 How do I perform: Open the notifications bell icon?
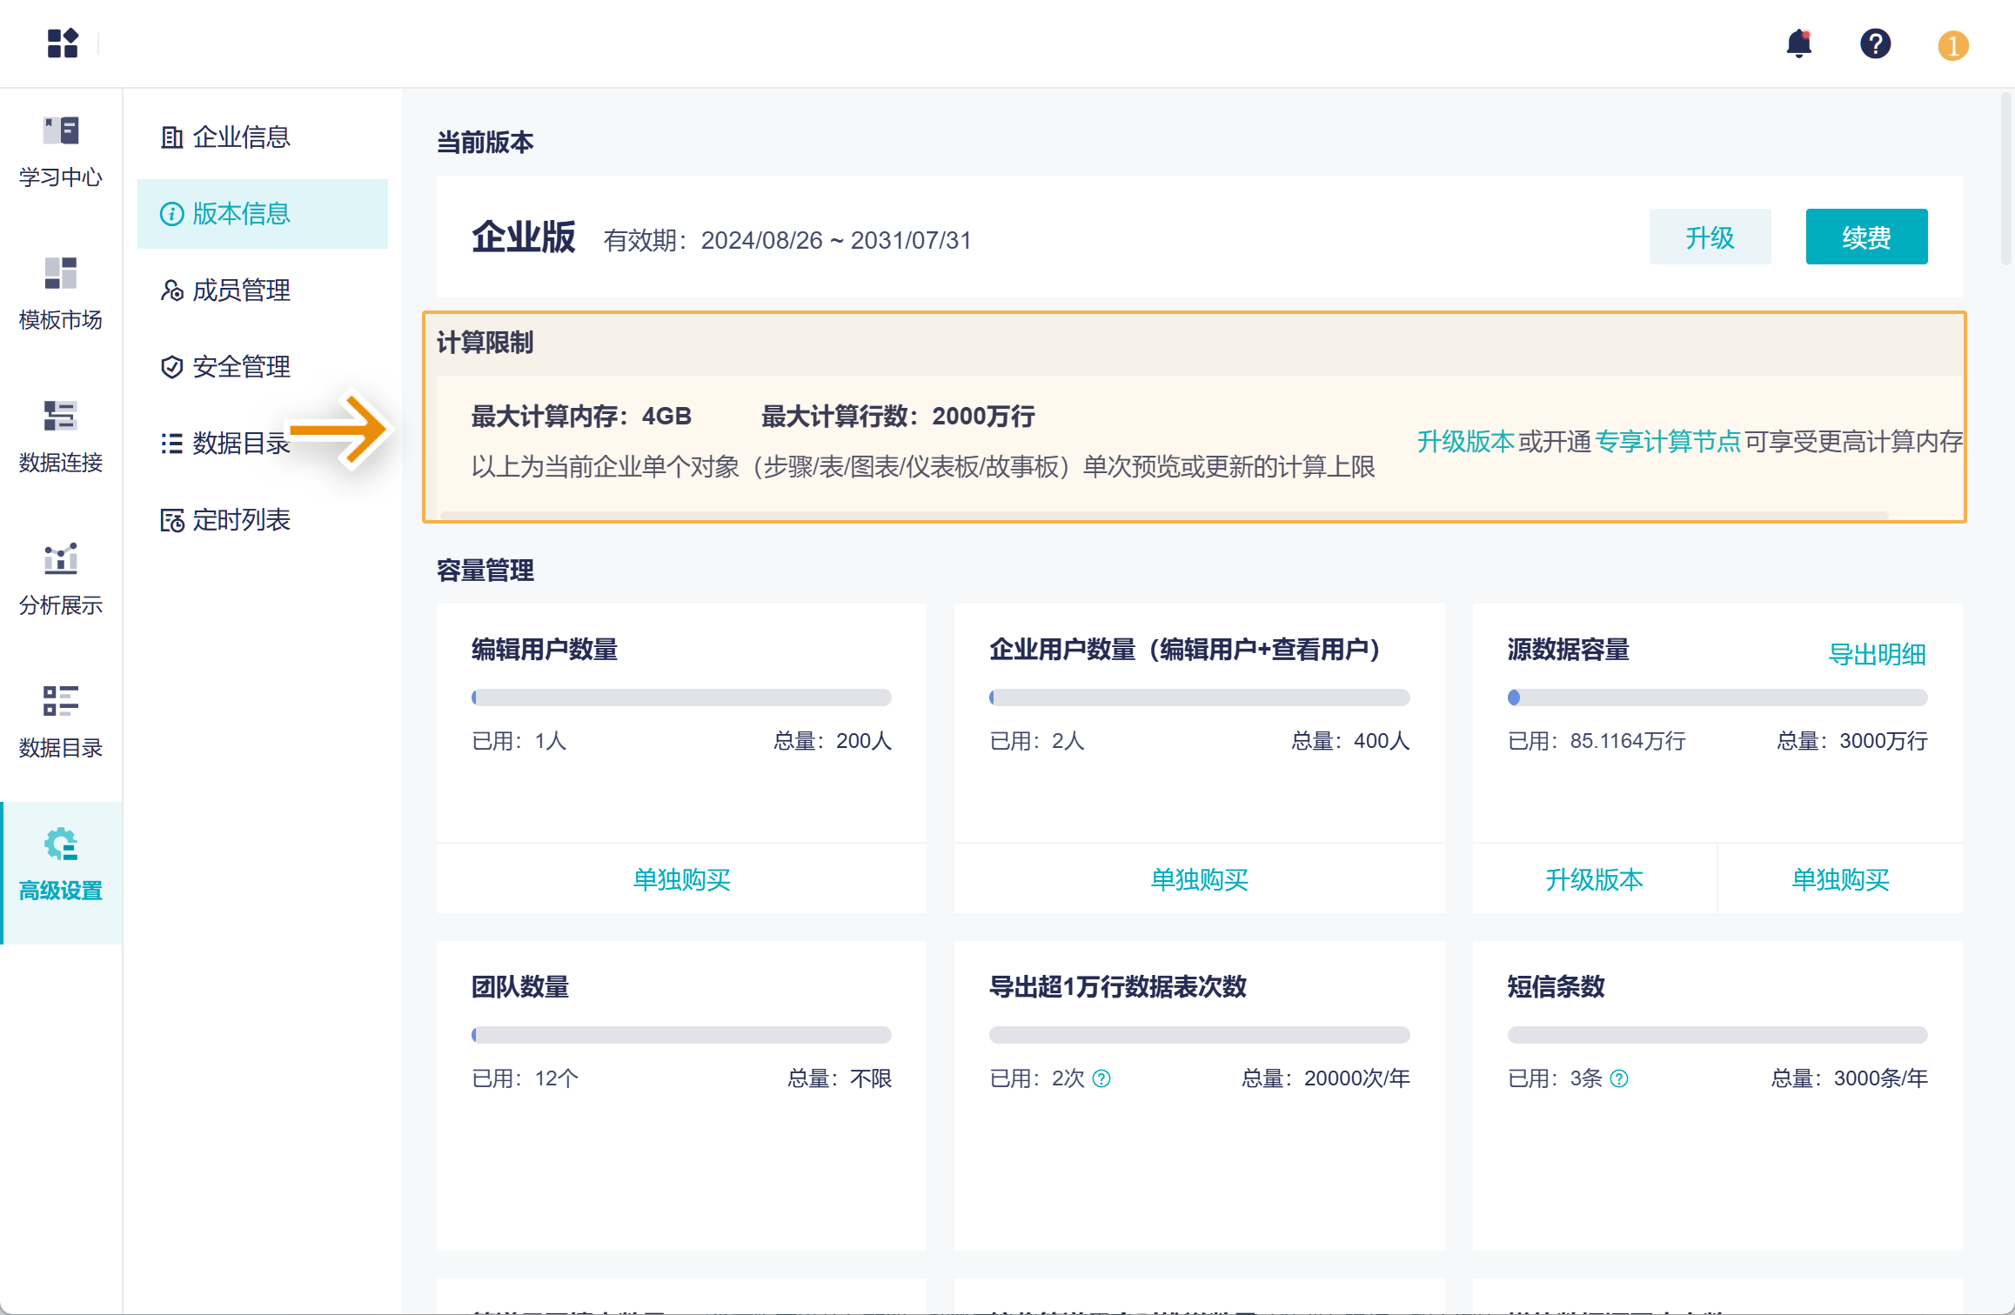[1798, 43]
